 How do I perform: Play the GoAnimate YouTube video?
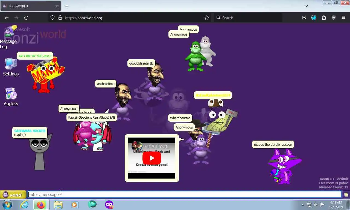152,158
